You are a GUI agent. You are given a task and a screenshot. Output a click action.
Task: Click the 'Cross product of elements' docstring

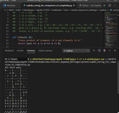coord(50,40)
